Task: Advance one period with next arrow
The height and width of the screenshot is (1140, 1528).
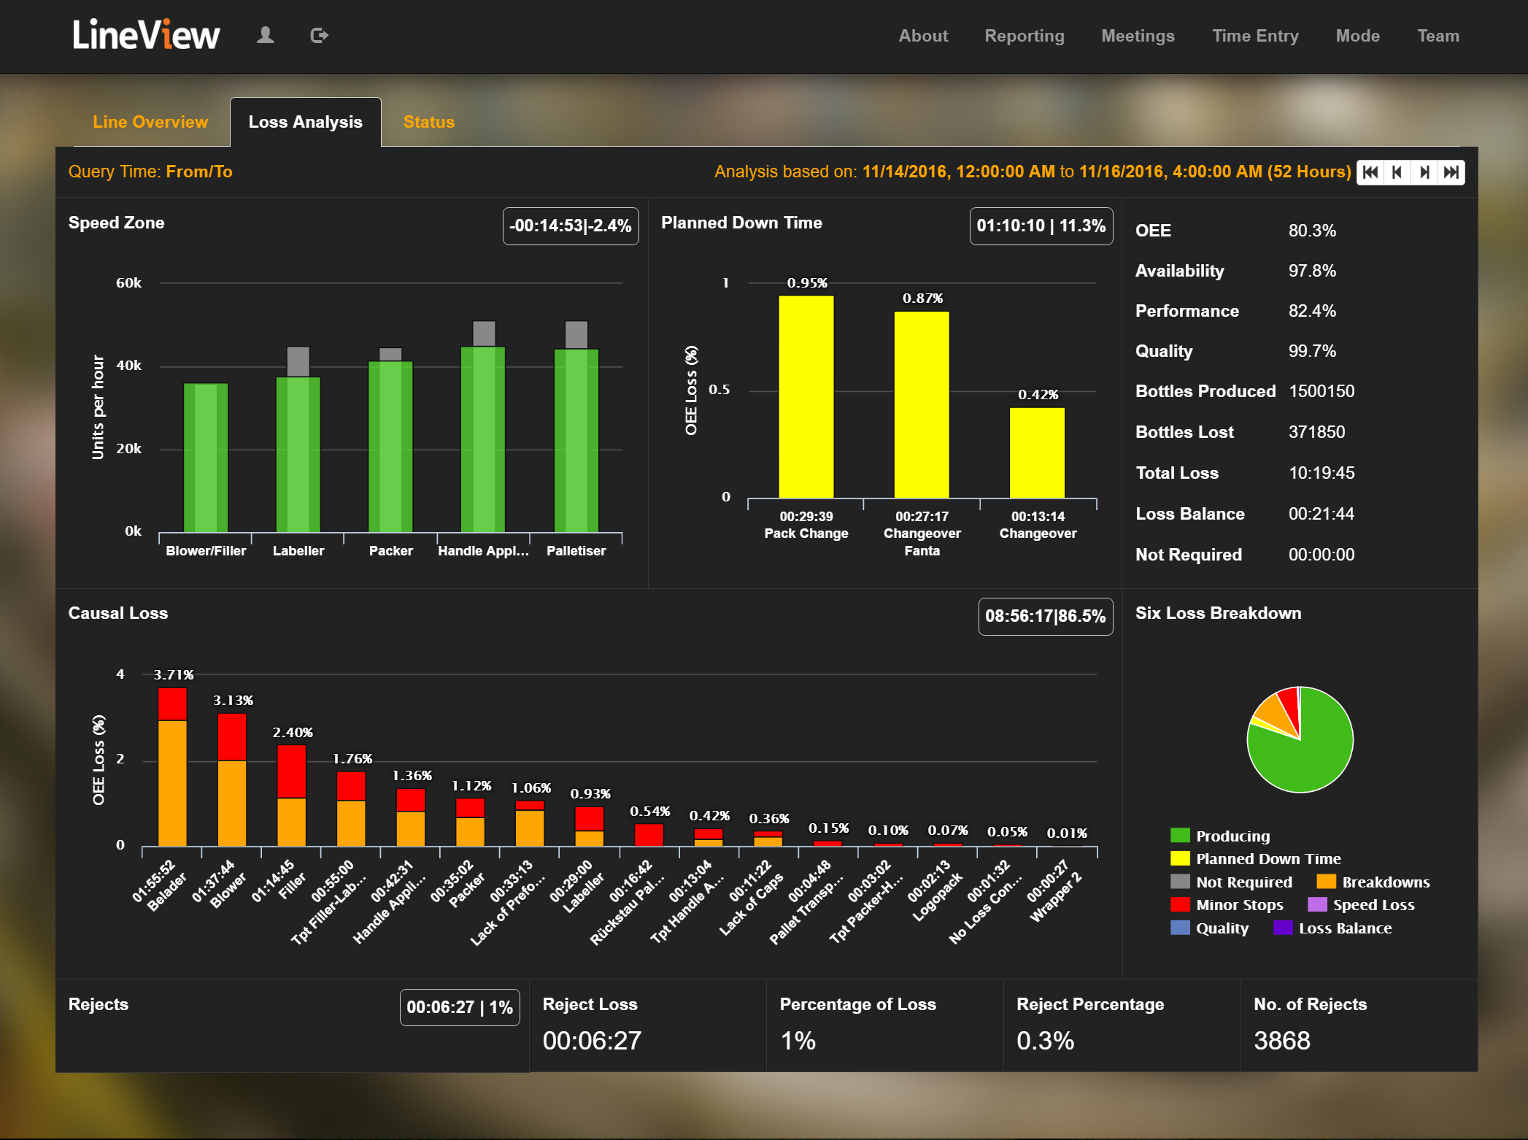Action: pyautogui.click(x=1424, y=172)
